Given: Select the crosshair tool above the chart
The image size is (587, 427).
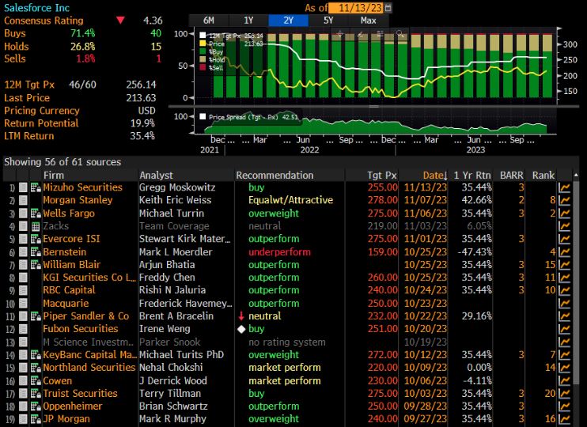Looking at the screenshot, I should click(x=339, y=35).
